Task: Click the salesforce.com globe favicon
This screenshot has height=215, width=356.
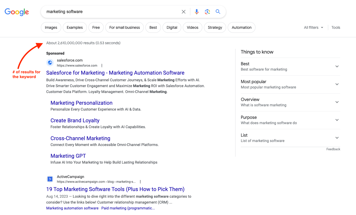Action: point(50,63)
